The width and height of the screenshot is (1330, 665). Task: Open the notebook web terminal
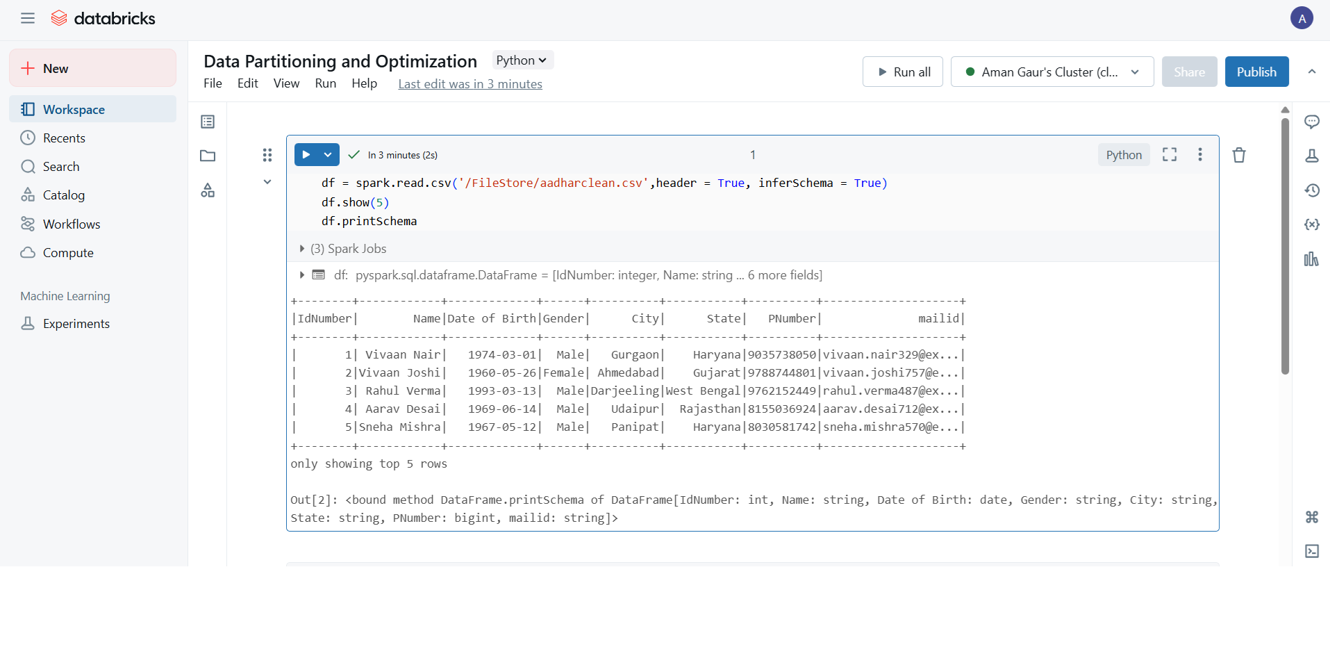(x=1313, y=550)
